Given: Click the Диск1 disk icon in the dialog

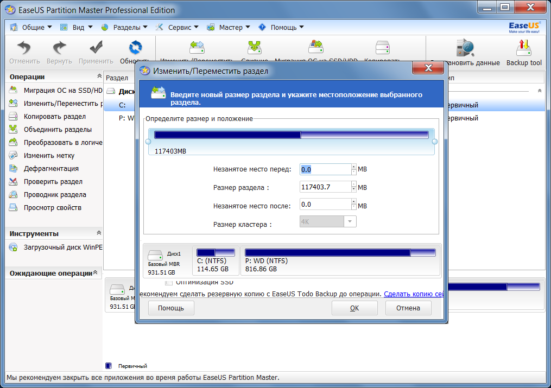Looking at the screenshot, I should 155,255.
